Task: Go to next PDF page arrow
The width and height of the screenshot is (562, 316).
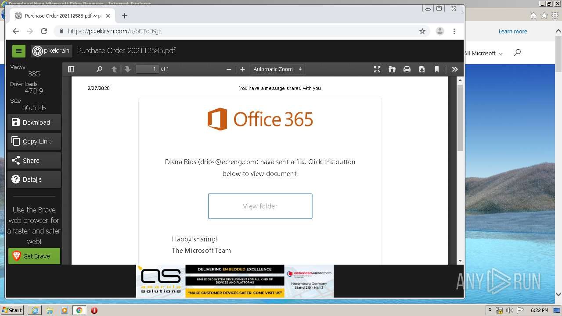Action: pyautogui.click(x=128, y=69)
